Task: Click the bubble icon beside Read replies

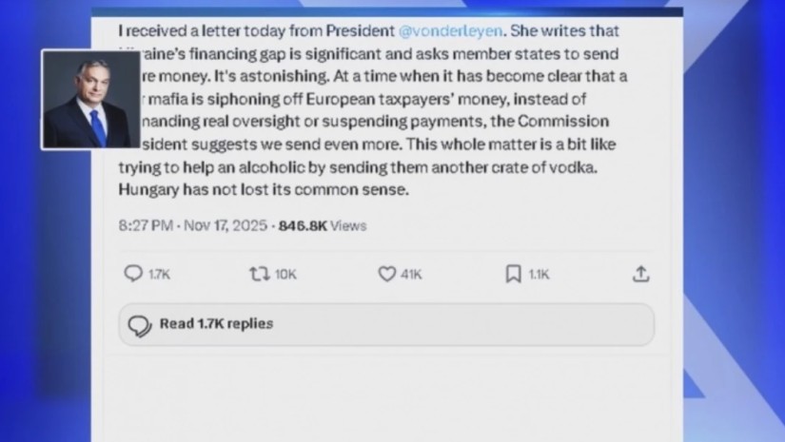Action: point(139,325)
